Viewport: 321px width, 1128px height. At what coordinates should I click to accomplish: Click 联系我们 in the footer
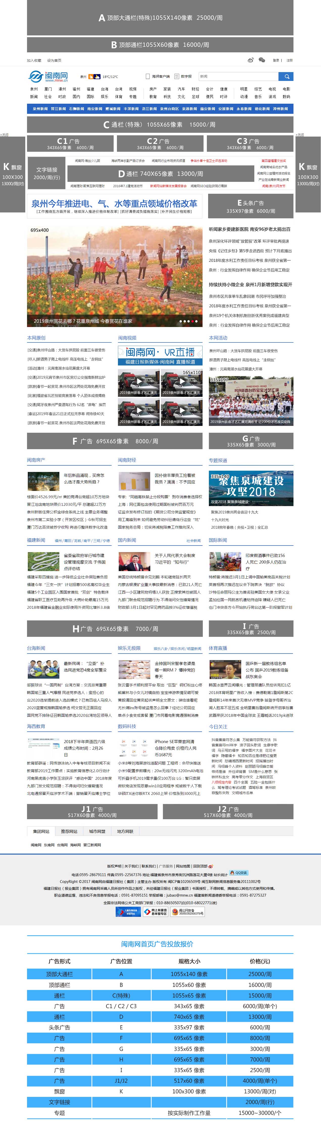[149, 866]
